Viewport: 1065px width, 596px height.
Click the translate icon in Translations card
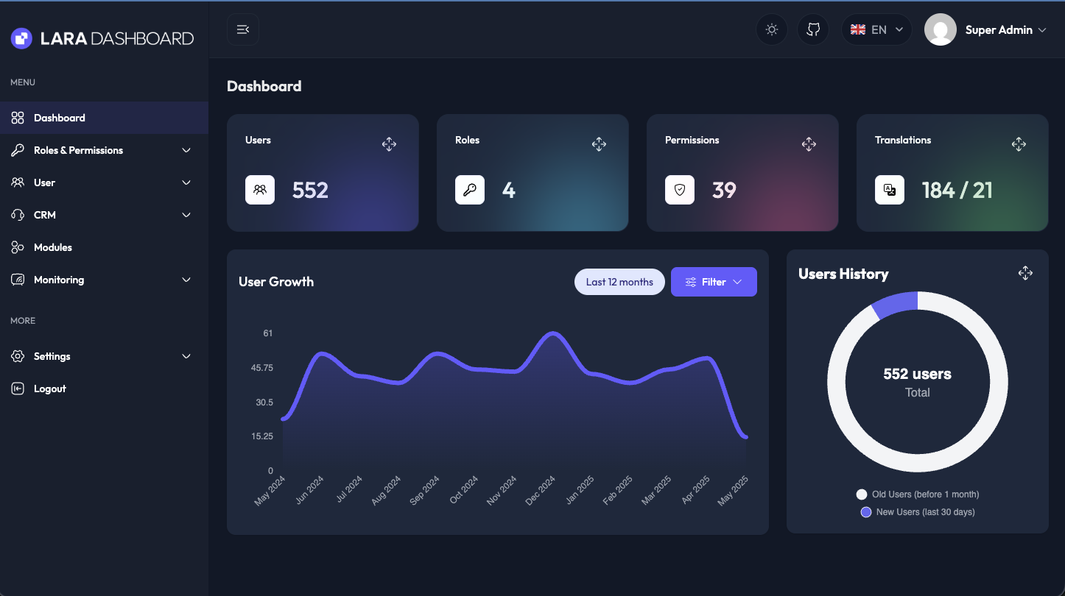[x=890, y=190]
